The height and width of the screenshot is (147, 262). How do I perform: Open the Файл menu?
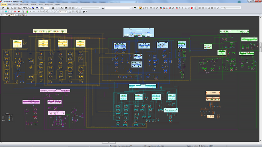tap(4, 5)
